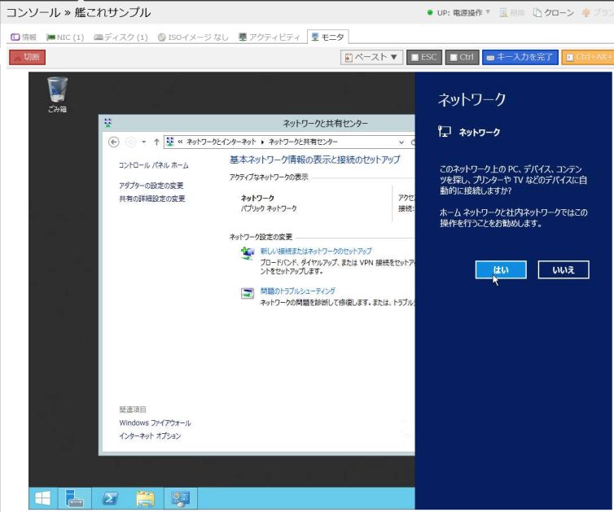Toggle the ESC key button

coord(424,57)
